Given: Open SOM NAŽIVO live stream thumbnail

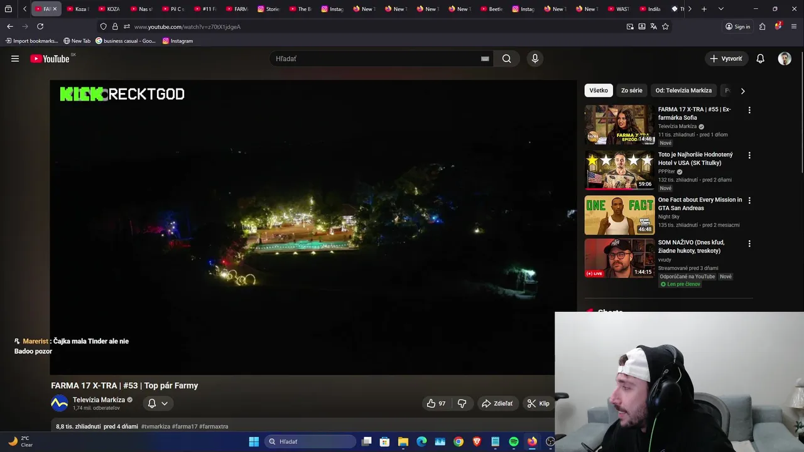Looking at the screenshot, I should 619,258.
